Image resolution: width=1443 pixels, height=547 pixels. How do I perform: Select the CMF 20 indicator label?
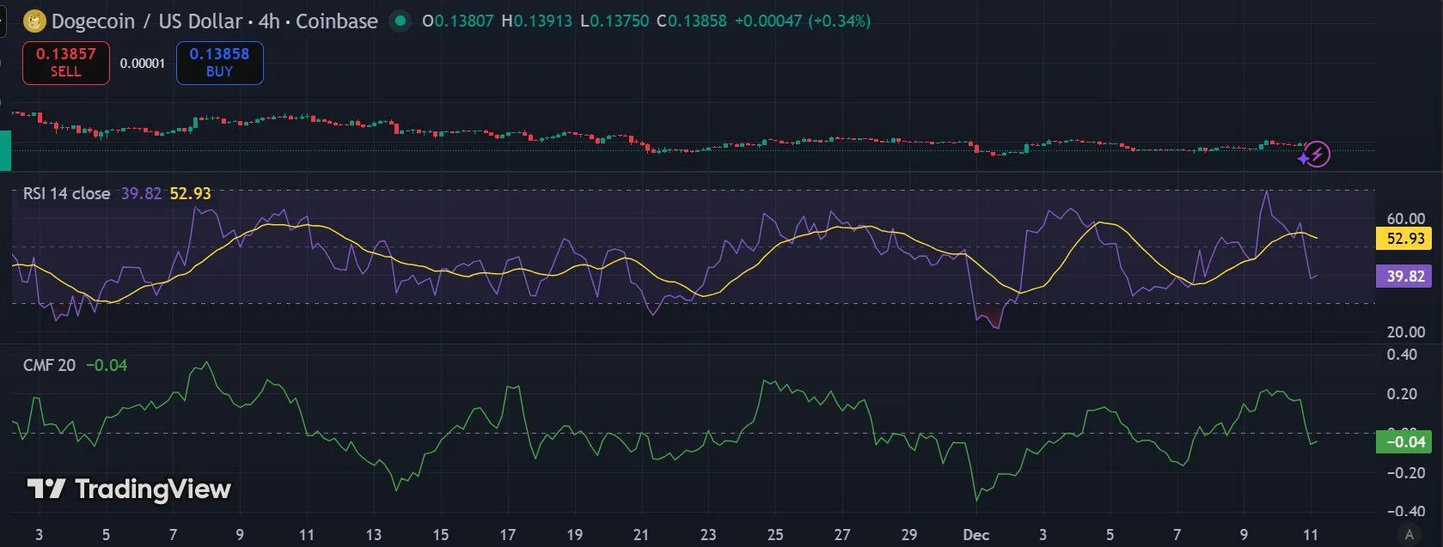(x=49, y=365)
